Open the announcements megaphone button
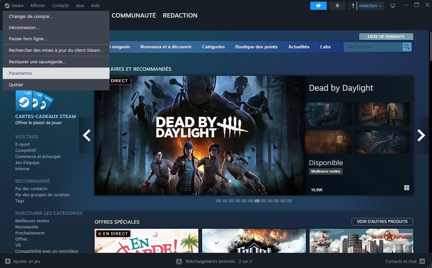The image size is (432, 268). tap(318, 6)
